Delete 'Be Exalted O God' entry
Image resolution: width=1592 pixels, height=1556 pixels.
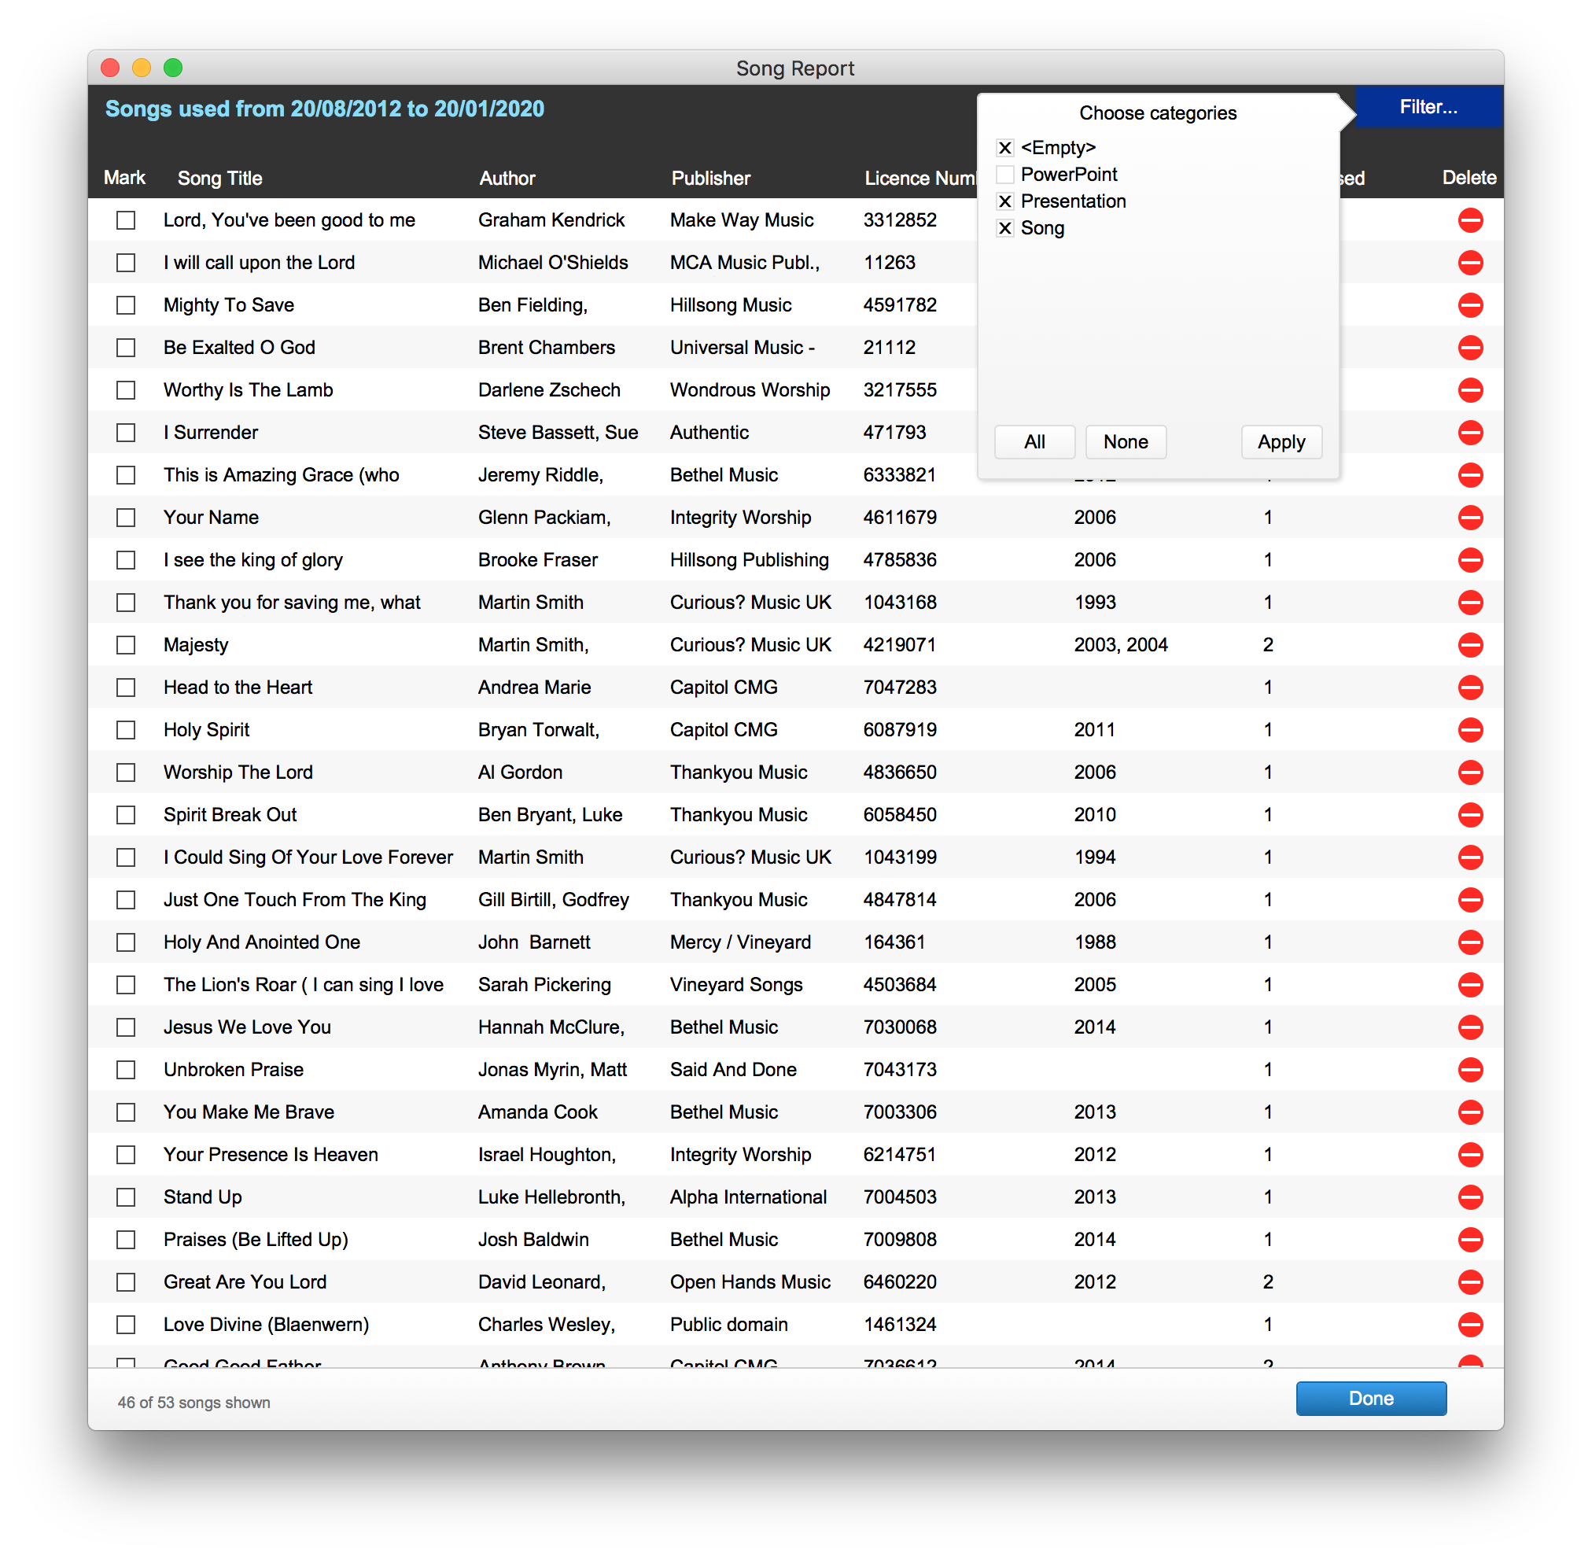(1470, 348)
